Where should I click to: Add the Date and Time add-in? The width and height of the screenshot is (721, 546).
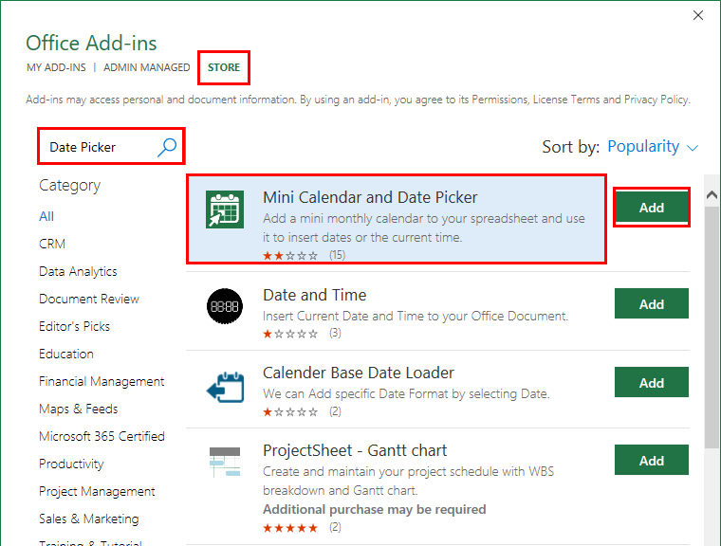click(x=652, y=303)
